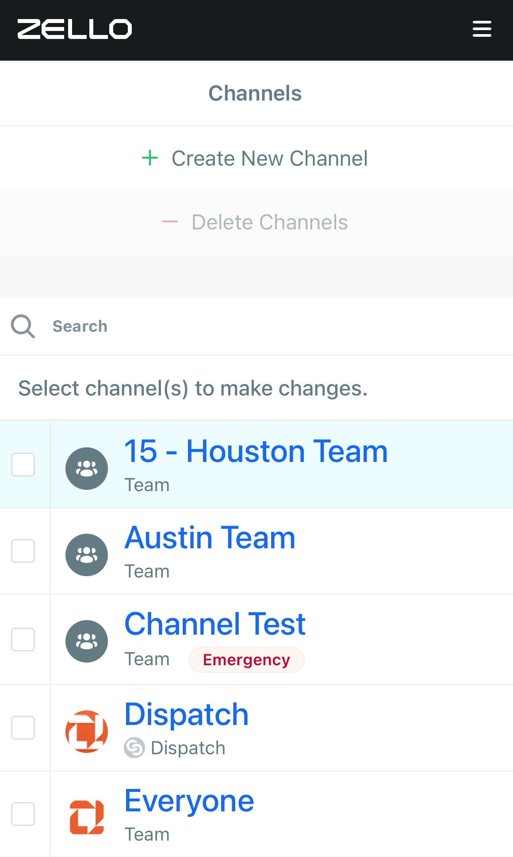
Task: Select the 15 - Houston Team checkbox
Action: pos(23,465)
